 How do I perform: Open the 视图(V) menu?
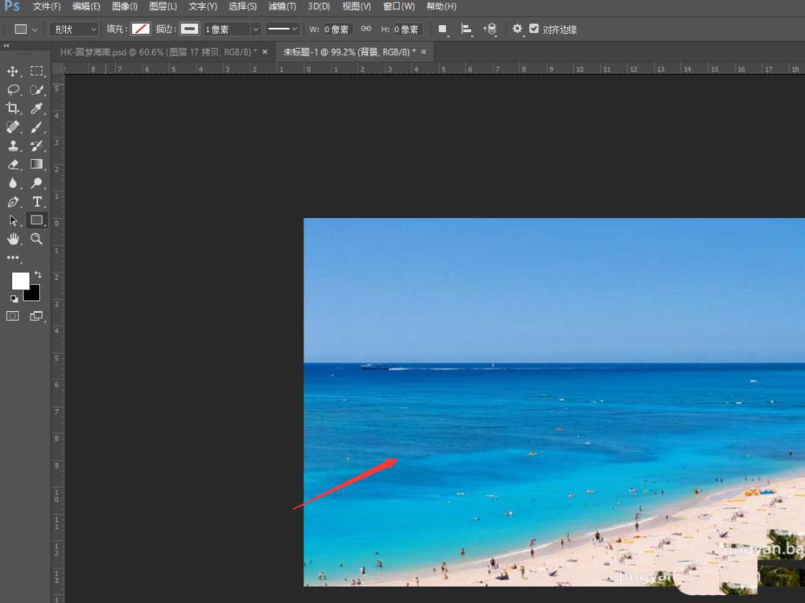(x=357, y=6)
